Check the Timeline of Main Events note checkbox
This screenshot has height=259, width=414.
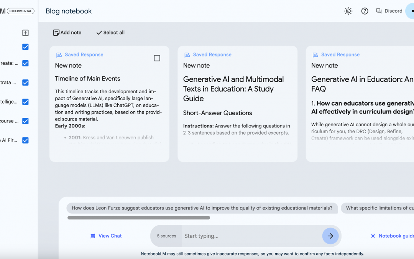157,58
